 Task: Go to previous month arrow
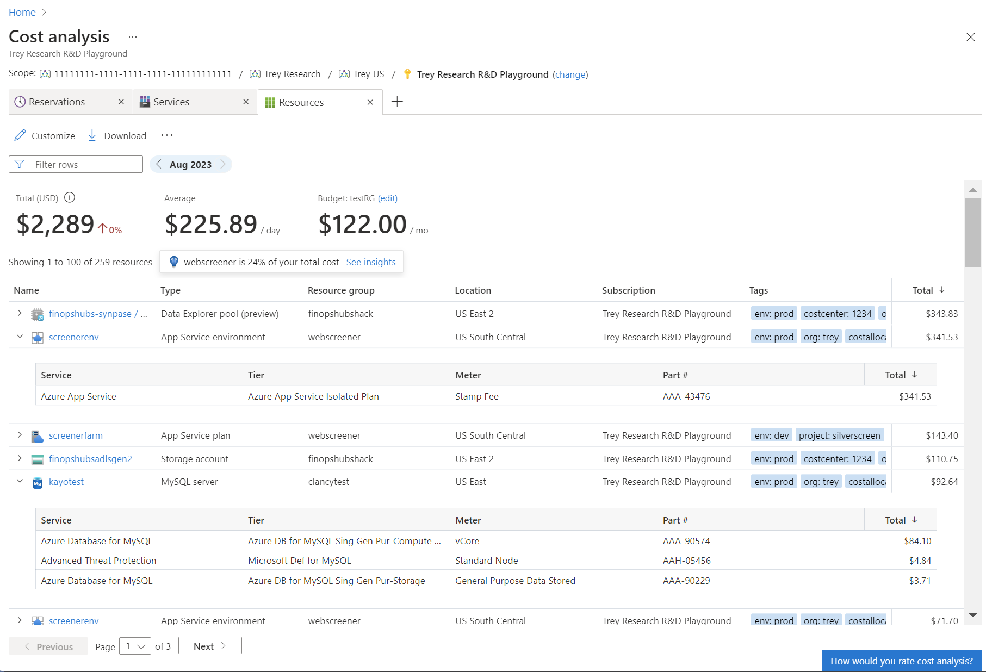point(159,164)
